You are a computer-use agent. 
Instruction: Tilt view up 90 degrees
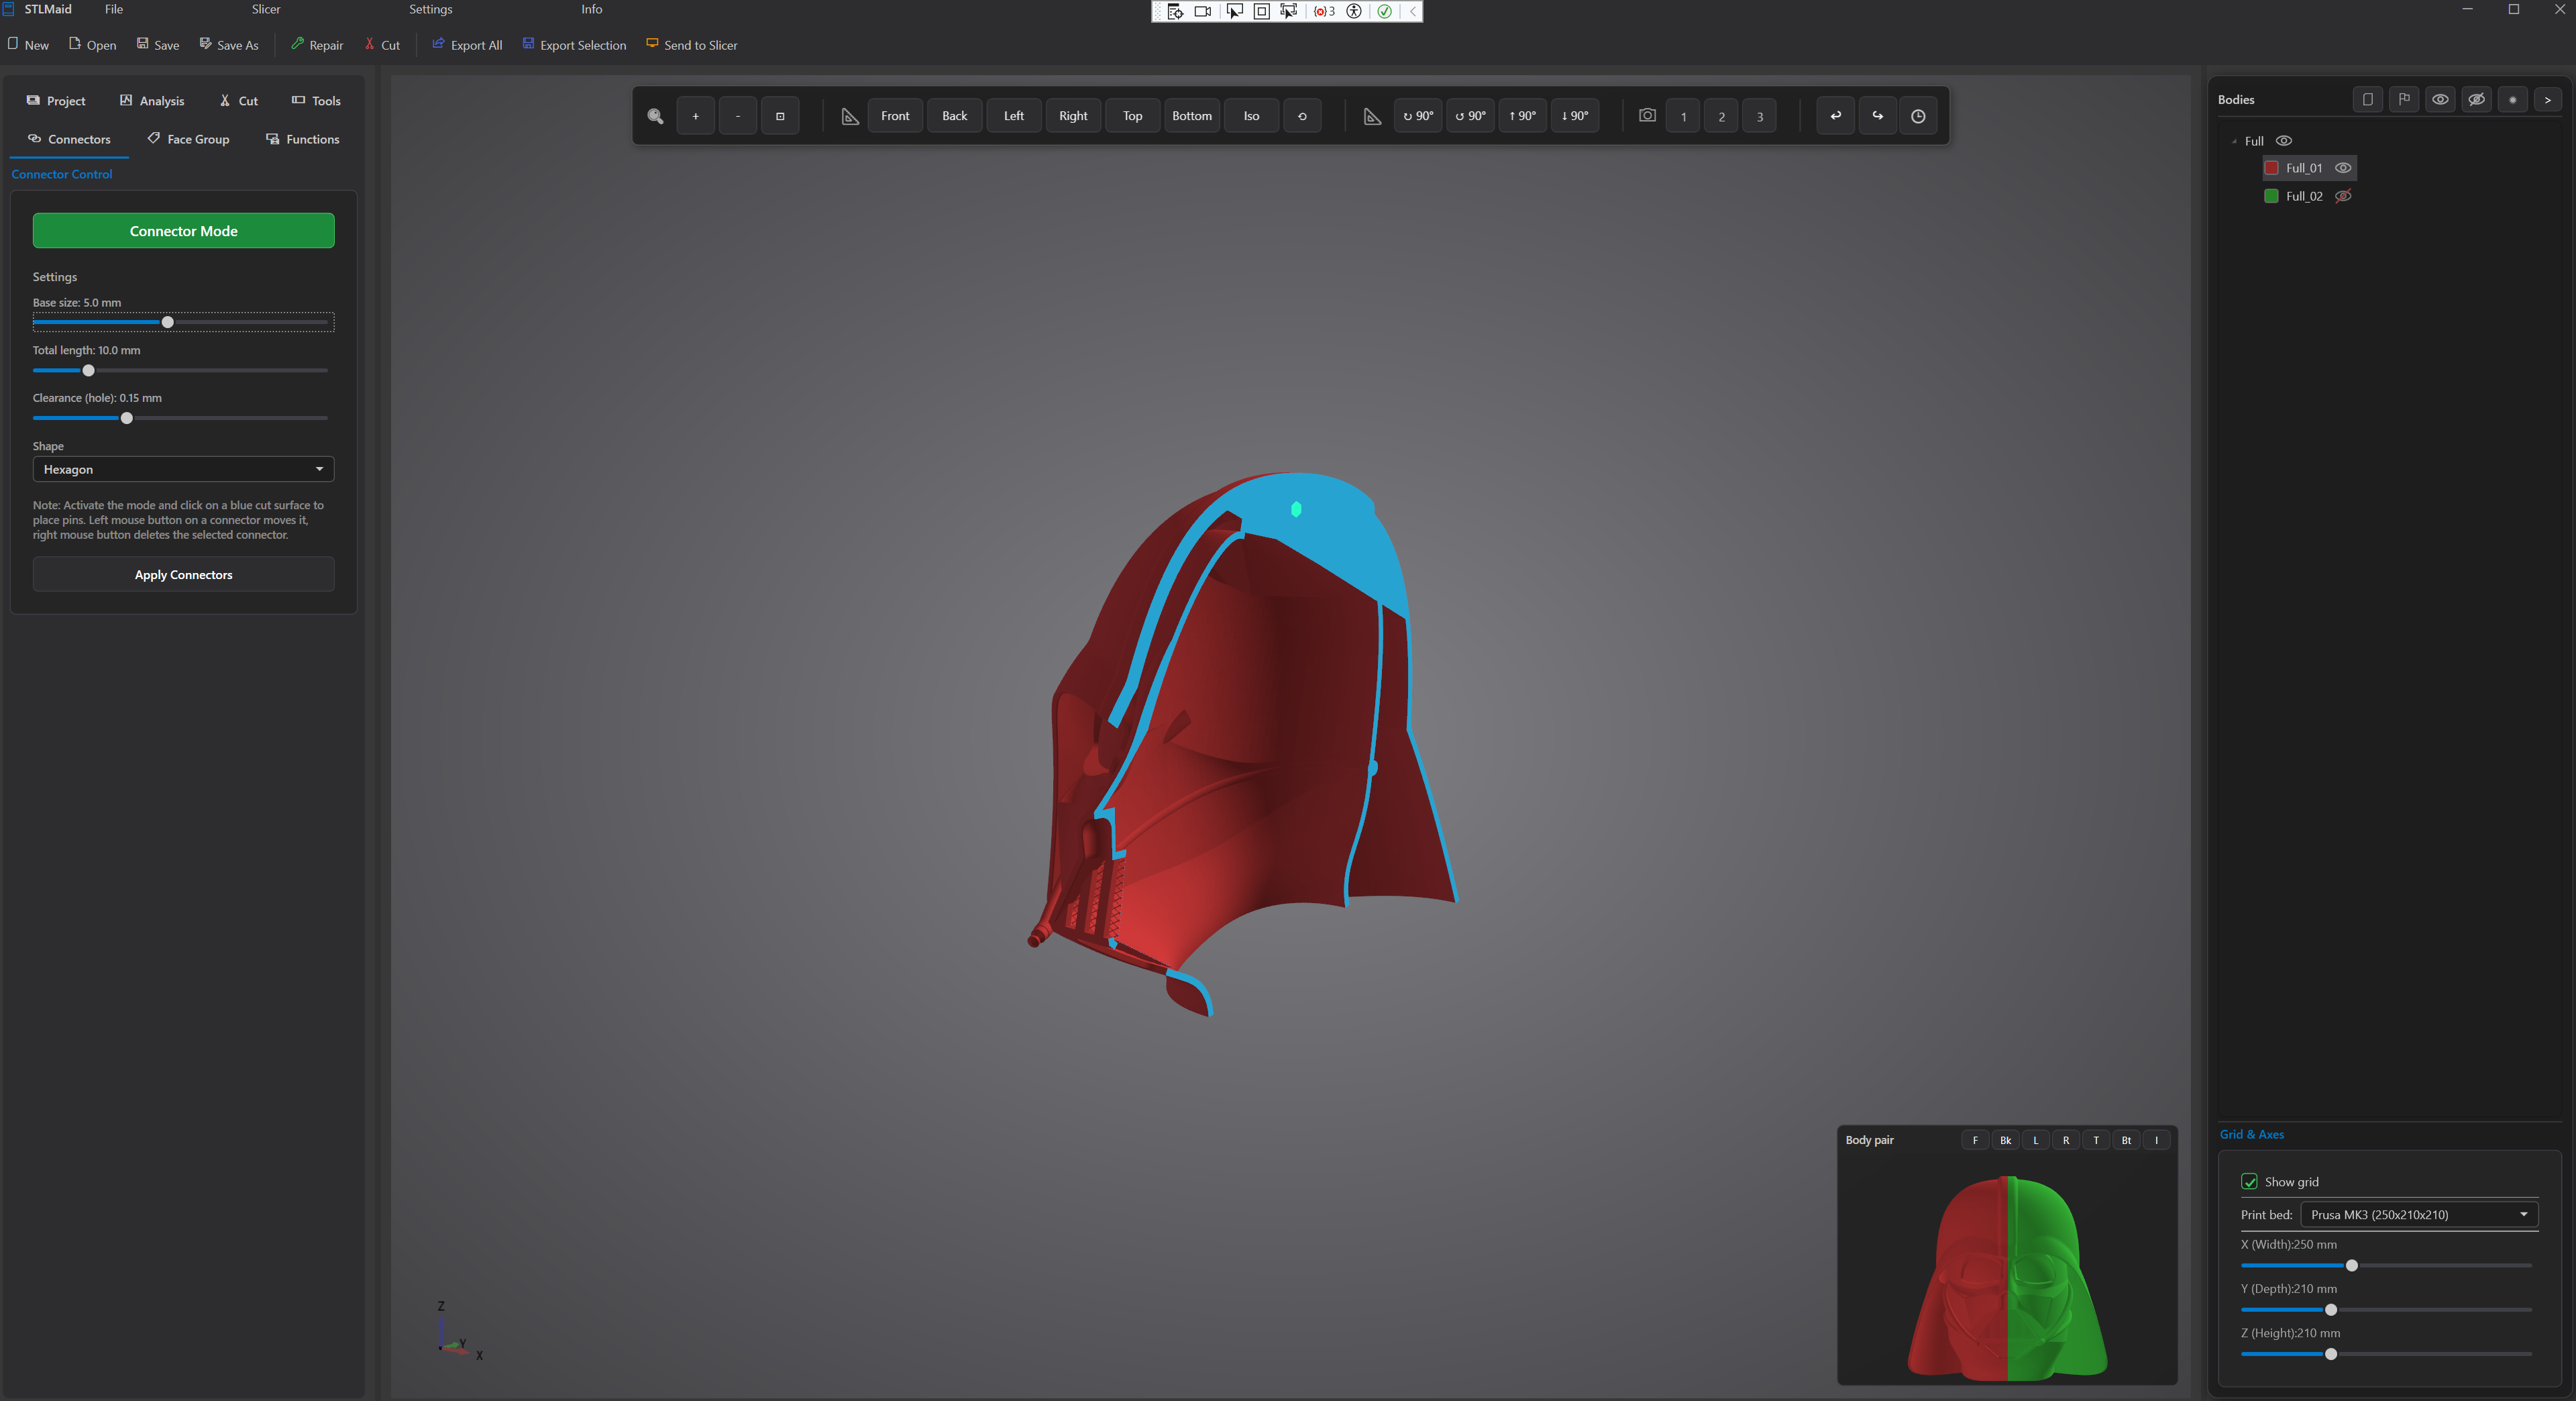pyautogui.click(x=1522, y=116)
